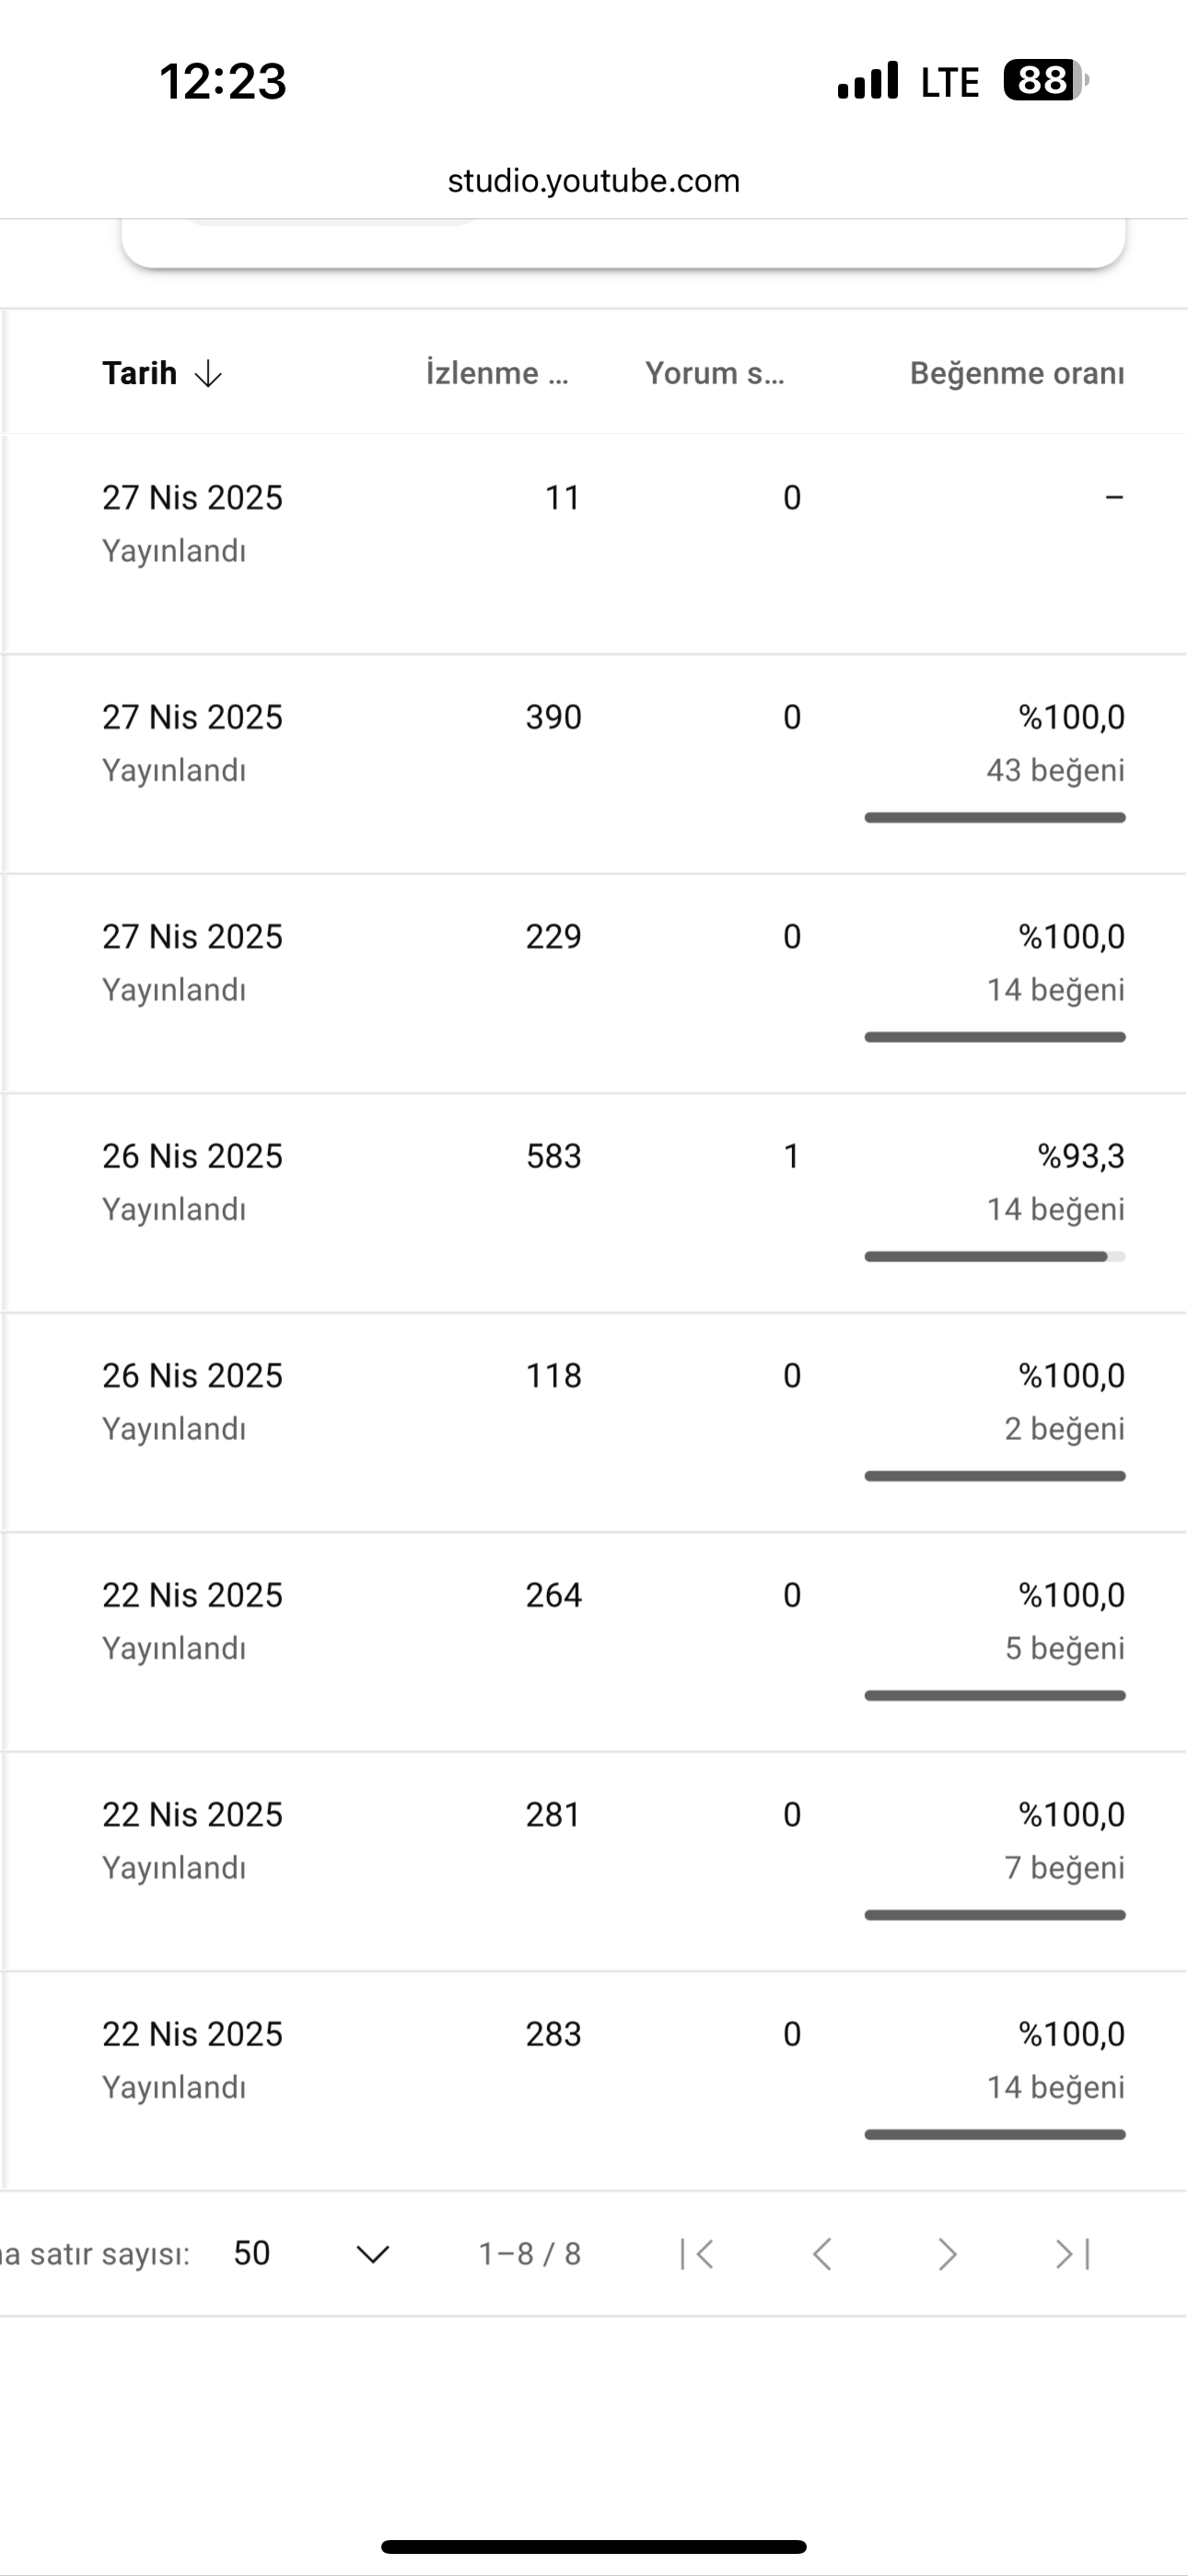Viewport: 1188px width, 2576px height.
Task: Click like ratio bar for 43 beğeni
Action: (x=995, y=818)
